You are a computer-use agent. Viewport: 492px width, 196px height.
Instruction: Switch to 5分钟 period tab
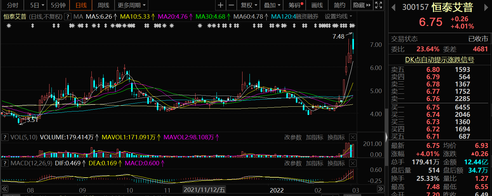(x=58, y=5)
